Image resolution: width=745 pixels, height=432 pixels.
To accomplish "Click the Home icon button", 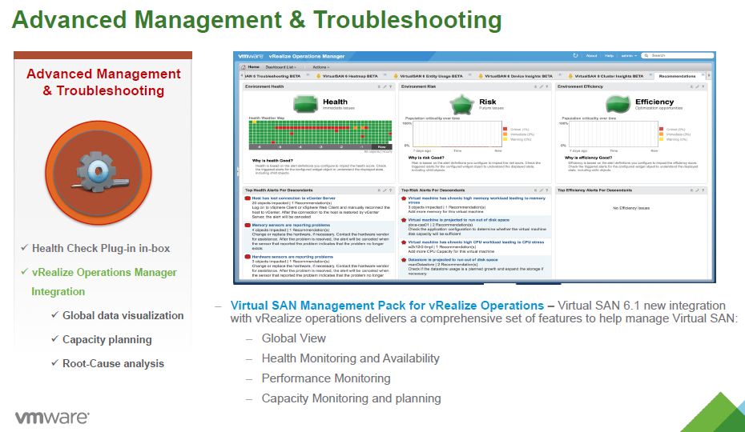I will coord(251,66).
